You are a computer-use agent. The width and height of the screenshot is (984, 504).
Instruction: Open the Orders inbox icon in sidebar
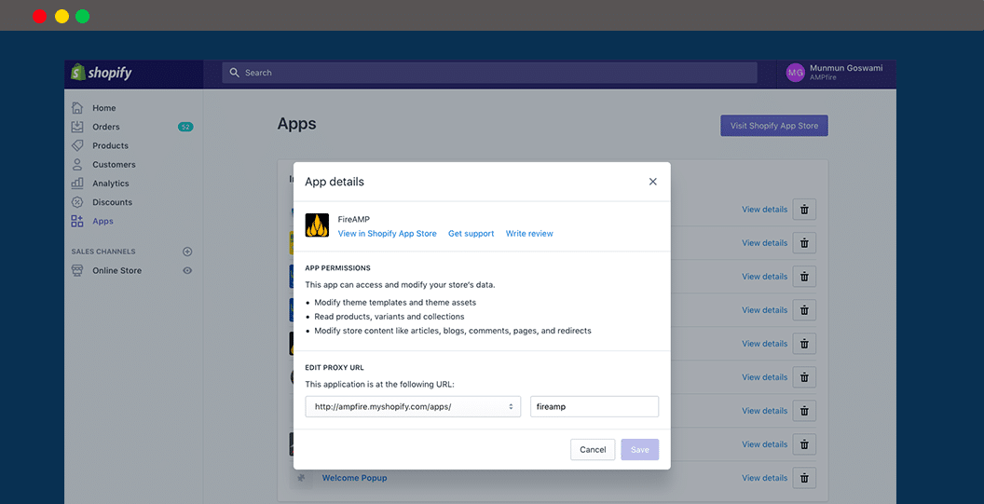pyautogui.click(x=77, y=127)
